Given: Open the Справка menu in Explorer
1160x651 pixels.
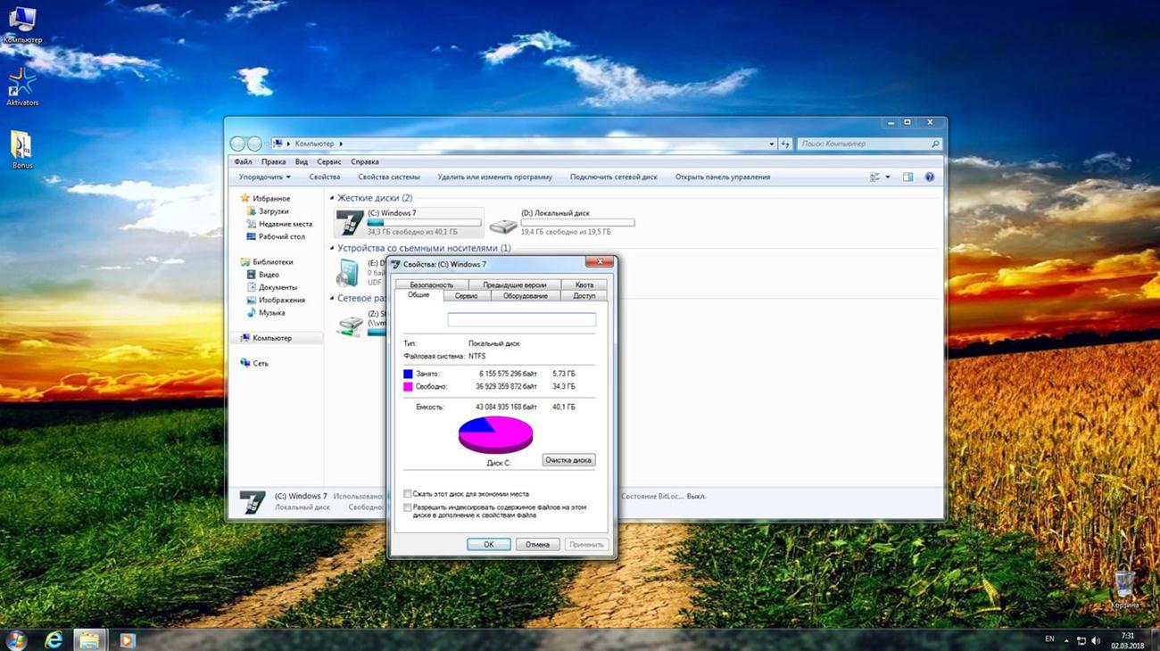Looking at the screenshot, I should pos(365,162).
